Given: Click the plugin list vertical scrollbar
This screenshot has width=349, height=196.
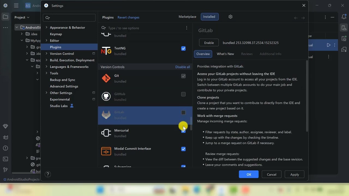Looking at the screenshot, I should [x=191, y=124].
